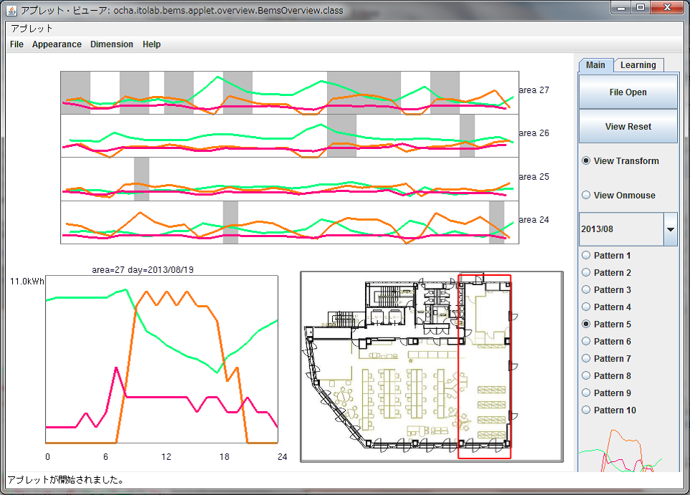Switch to the Learning tab
The height and width of the screenshot is (495, 690).
pos(638,65)
